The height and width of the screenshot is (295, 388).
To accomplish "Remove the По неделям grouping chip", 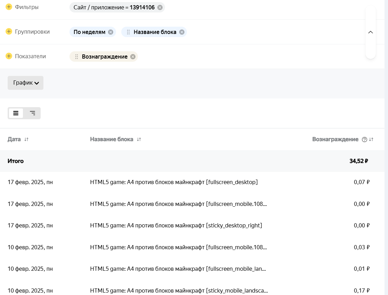I will [x=110, y=32].
